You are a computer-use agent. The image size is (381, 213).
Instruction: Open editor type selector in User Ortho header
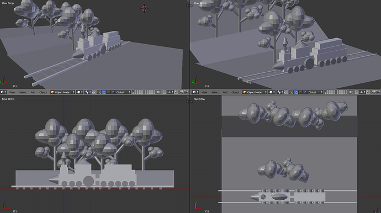click(195, 92)
